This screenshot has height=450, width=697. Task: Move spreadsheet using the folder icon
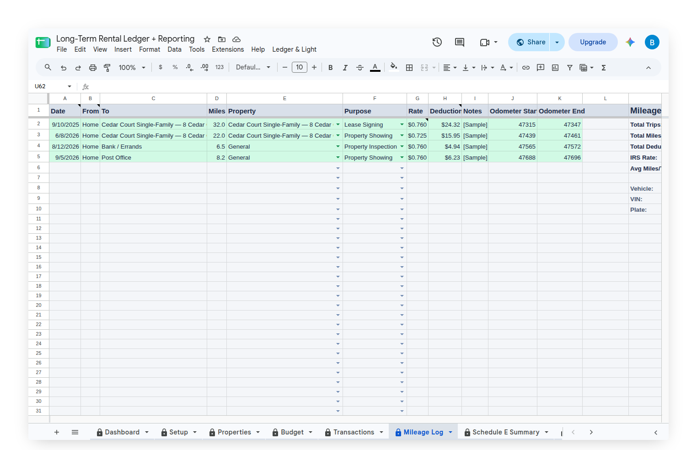(222, 39)
